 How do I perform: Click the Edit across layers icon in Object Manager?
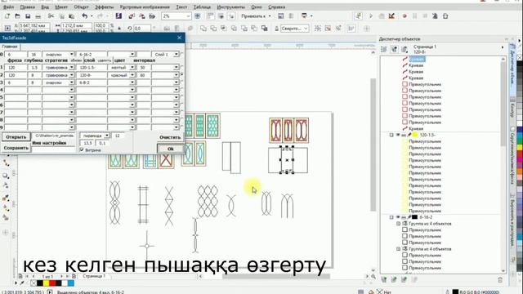click(394, 49)
